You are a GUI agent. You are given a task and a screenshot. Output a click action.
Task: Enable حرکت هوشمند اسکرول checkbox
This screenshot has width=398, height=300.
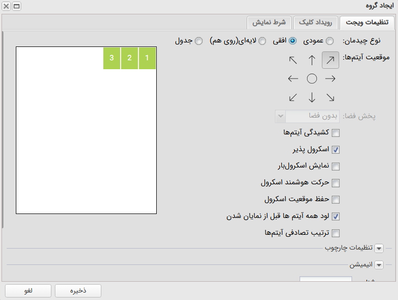336,183
